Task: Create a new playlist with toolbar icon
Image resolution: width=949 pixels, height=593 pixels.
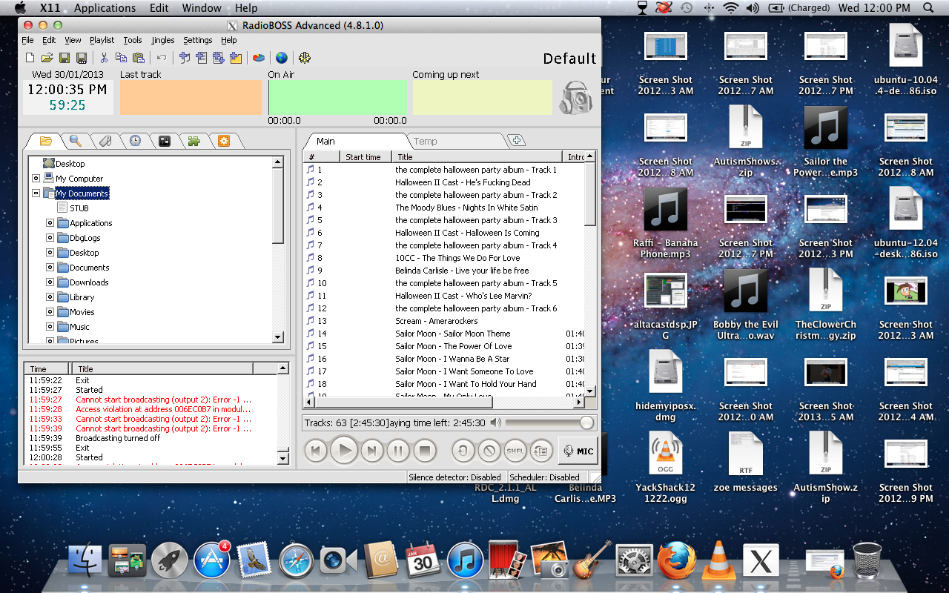Action: (30, 58)
